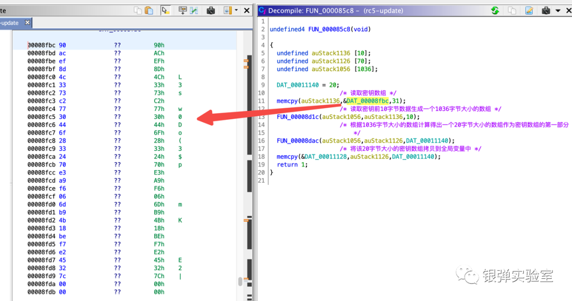The image size is (572, 301).
Task: Click byte value c2 at 00008fc3
Action: pos(62,101)
